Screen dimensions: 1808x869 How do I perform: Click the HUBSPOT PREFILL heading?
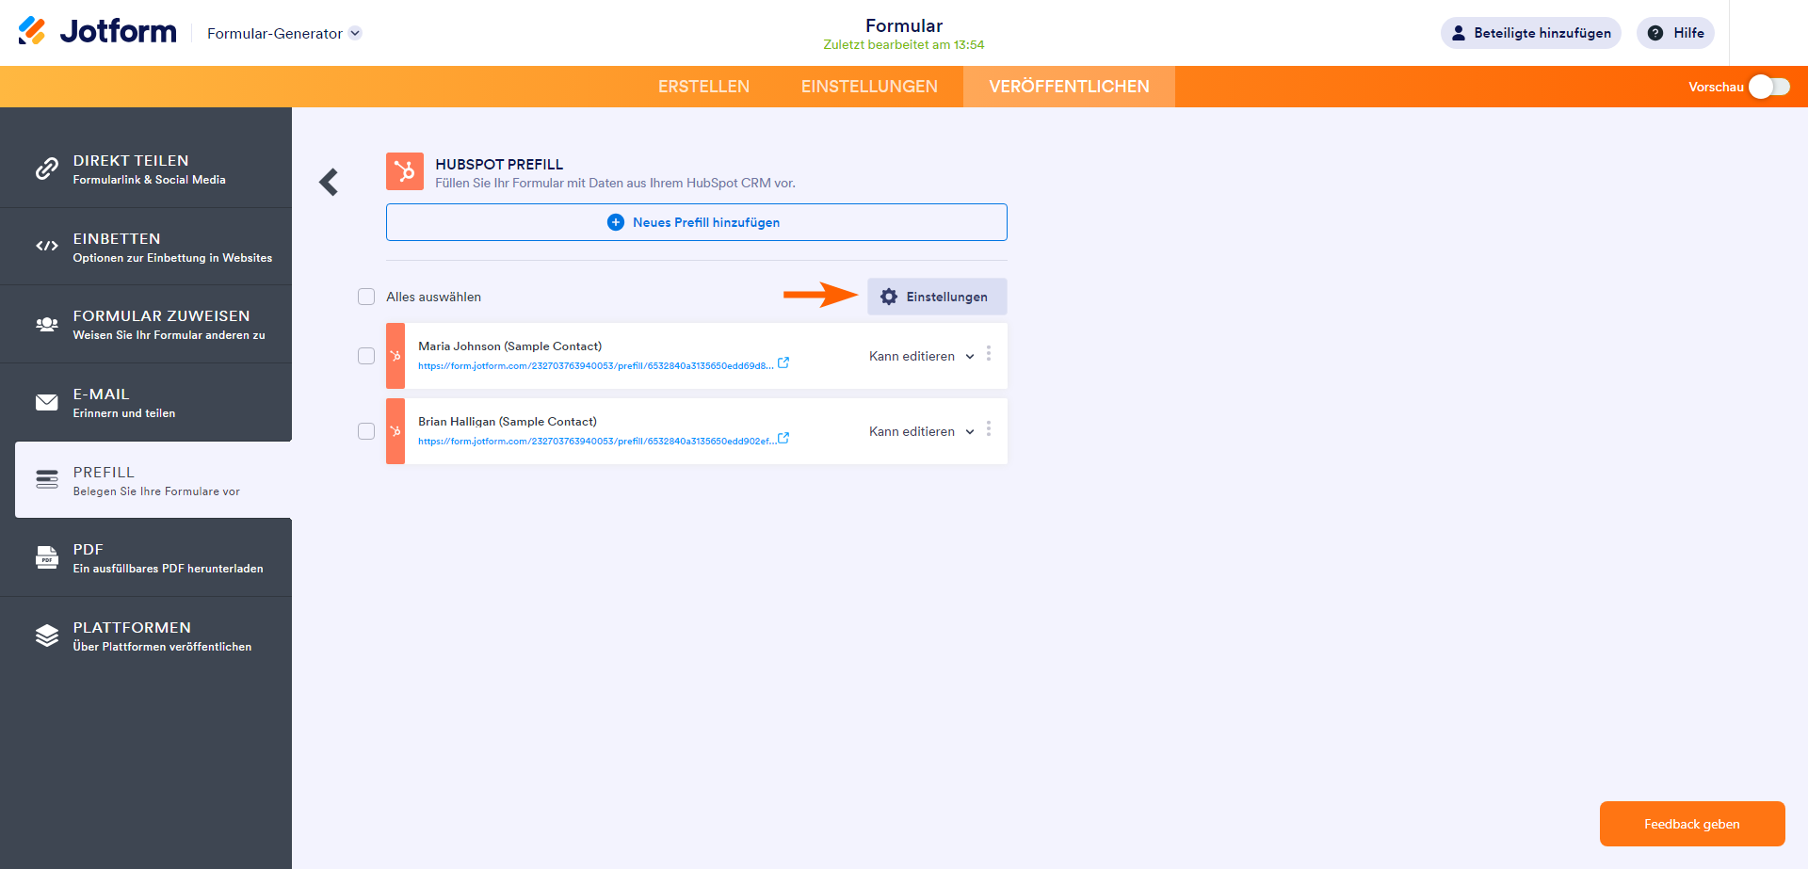point(499,164)
